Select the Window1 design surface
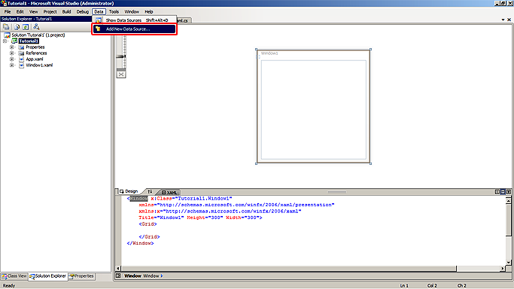Image resolution: width=514 pixels, height=289 pixels. (313, 106)
